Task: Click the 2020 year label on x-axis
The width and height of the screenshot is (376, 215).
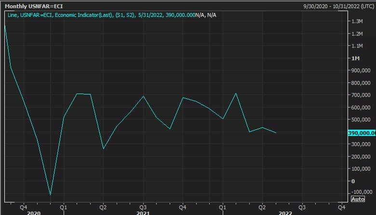Action: tap(34, 213)
